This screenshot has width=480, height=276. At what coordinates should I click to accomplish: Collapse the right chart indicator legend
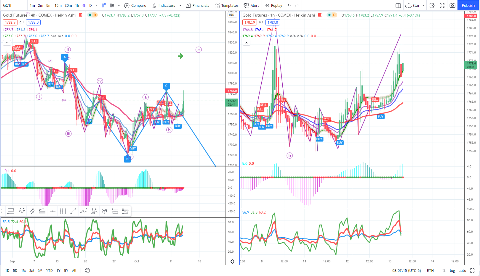pyautogui.click(x=246, y=43)
